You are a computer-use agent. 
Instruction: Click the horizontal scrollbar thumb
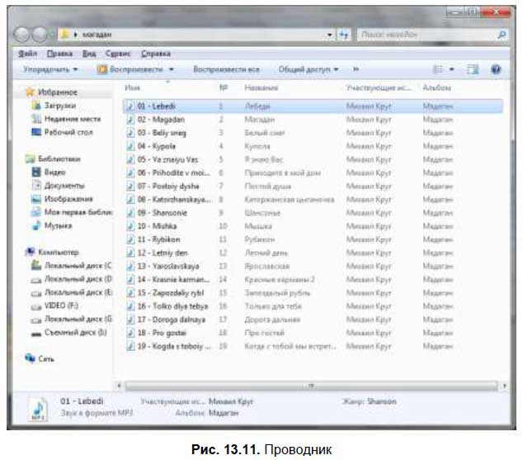311,386
